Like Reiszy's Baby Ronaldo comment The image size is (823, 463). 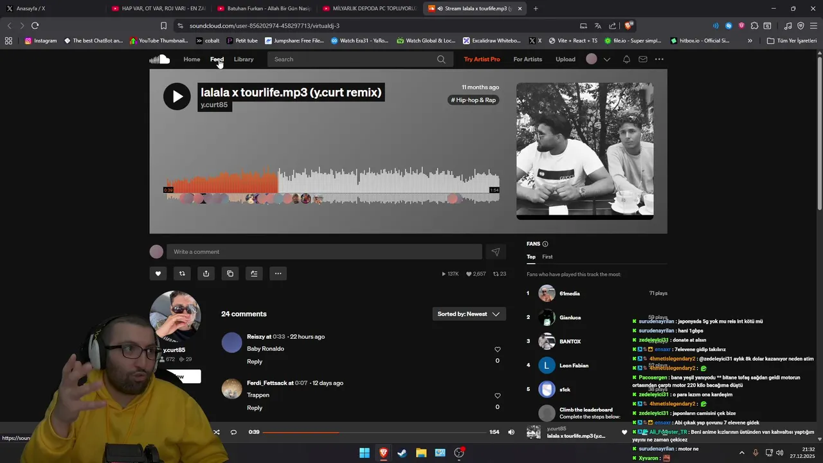coord(497,349)
